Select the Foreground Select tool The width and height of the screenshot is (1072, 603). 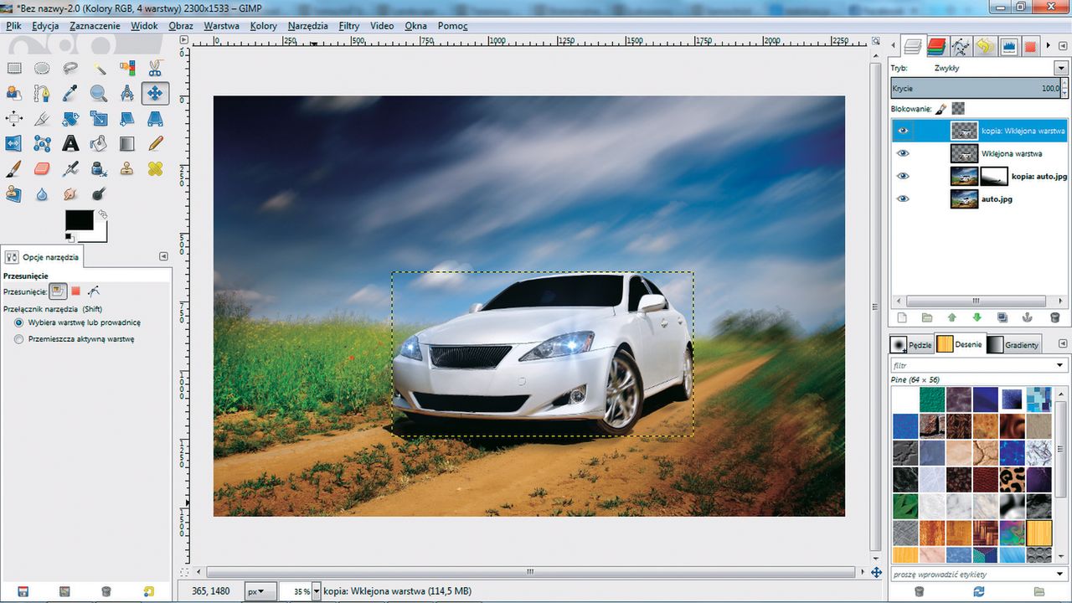pos(13,93)
